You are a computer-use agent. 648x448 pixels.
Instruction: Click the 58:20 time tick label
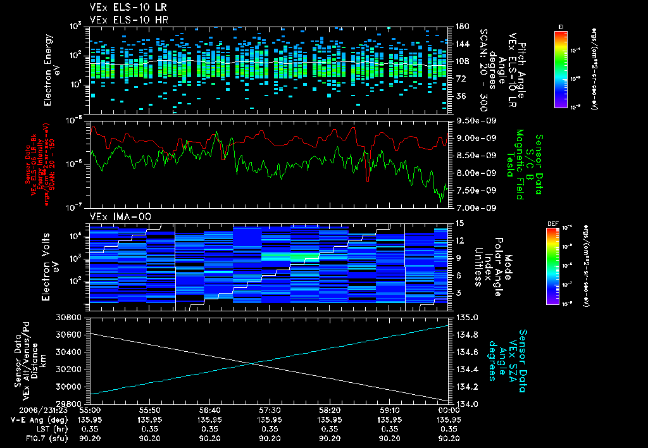coord(329,411)
